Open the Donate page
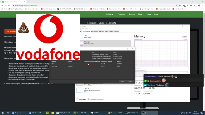The height and width of the screenshot is (115, 205). tap(132, 14)
